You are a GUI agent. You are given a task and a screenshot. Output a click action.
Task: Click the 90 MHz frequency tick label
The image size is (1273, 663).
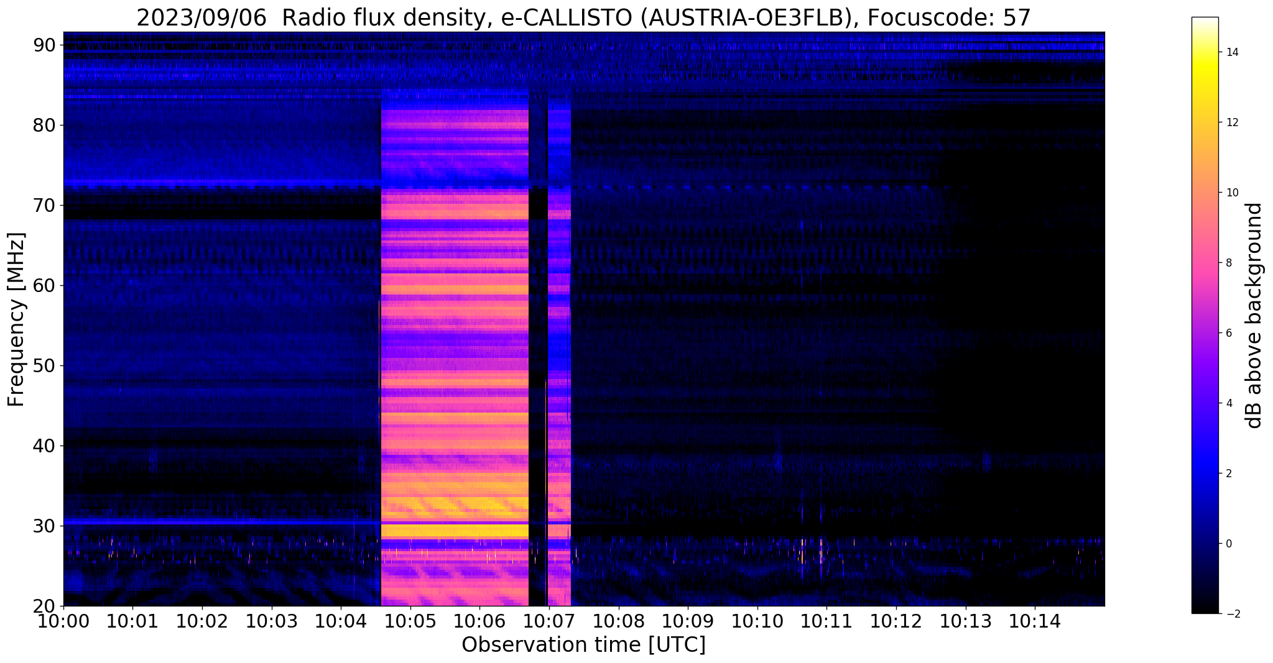[45, 45]
